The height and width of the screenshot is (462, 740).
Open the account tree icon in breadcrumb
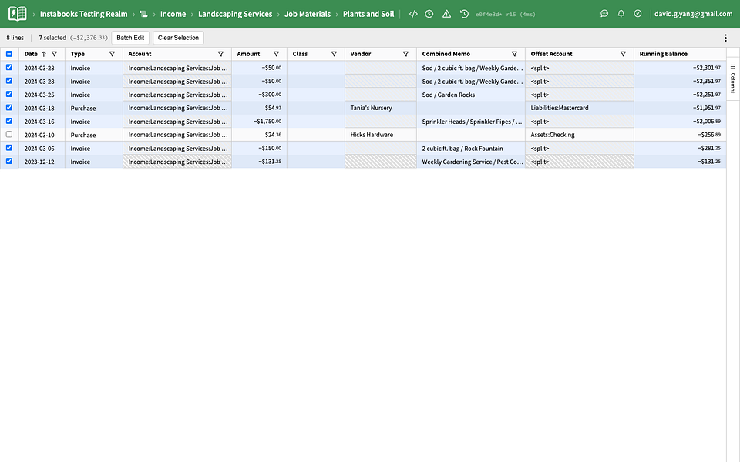(143, 14)
